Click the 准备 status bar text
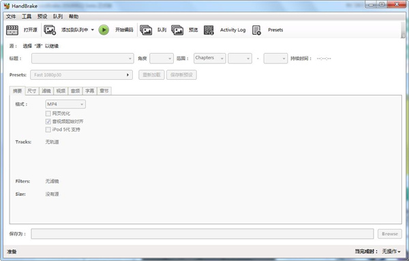The height and width of the screenshot is (261, 409). 12,251
